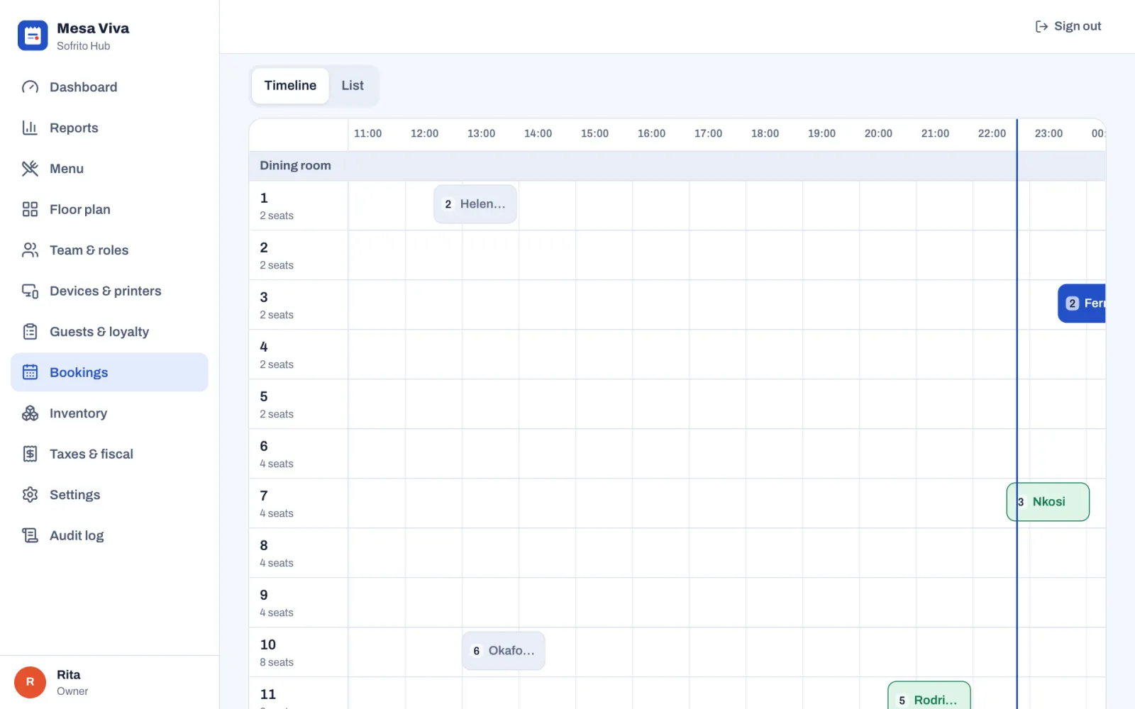The image size is (1135, 709).
Task: Open the Okafo booking on table 10
Action: point(504,651)
